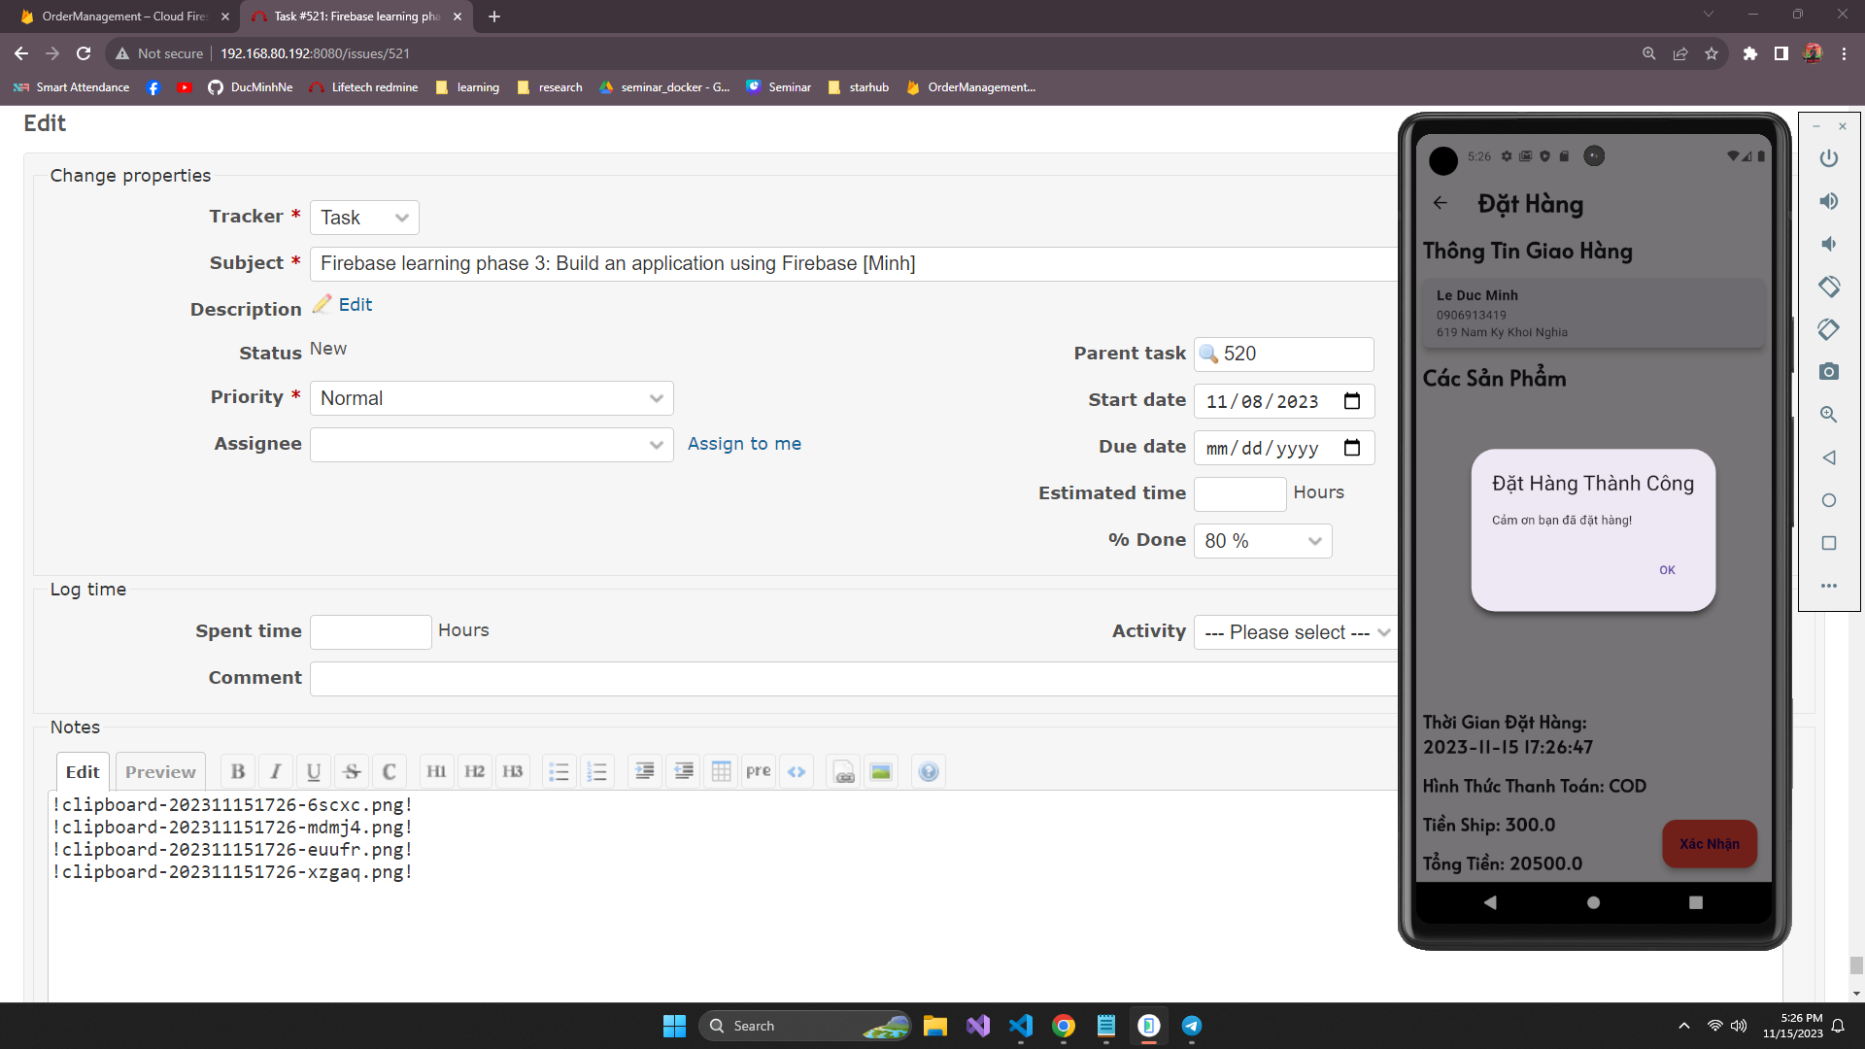Viewport: 1865px width, 1049px height.
Task: Open text formatting help icon
Action: point(929,772)
